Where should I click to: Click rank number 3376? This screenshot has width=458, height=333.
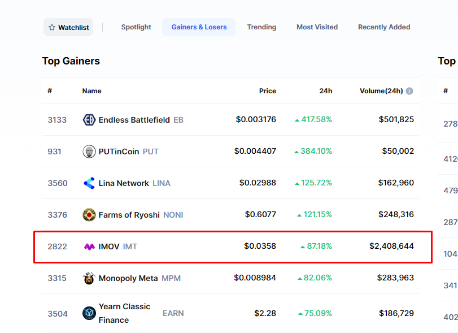click(58, 215)
